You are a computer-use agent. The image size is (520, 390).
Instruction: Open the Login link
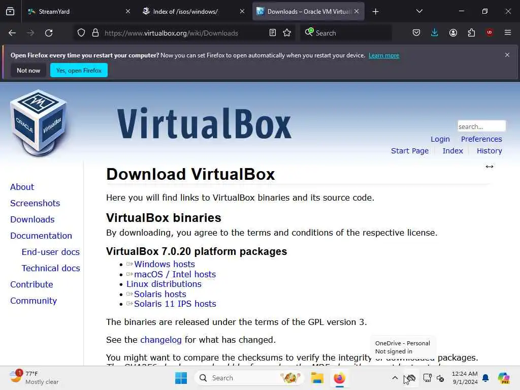tap(440, 139)
